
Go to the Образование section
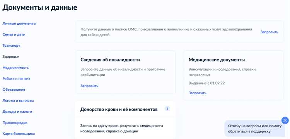(x=14, y=90)
